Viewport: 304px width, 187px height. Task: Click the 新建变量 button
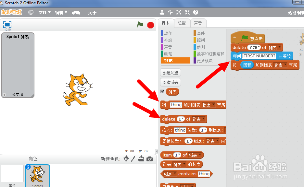tap(171, 73)
